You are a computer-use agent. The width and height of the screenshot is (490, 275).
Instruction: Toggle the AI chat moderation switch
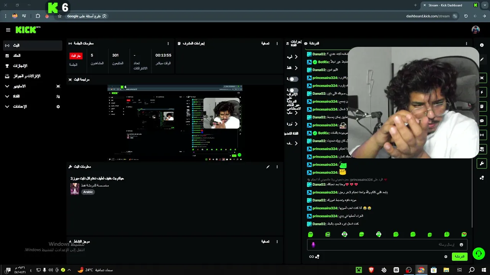[x=293, y=91]
